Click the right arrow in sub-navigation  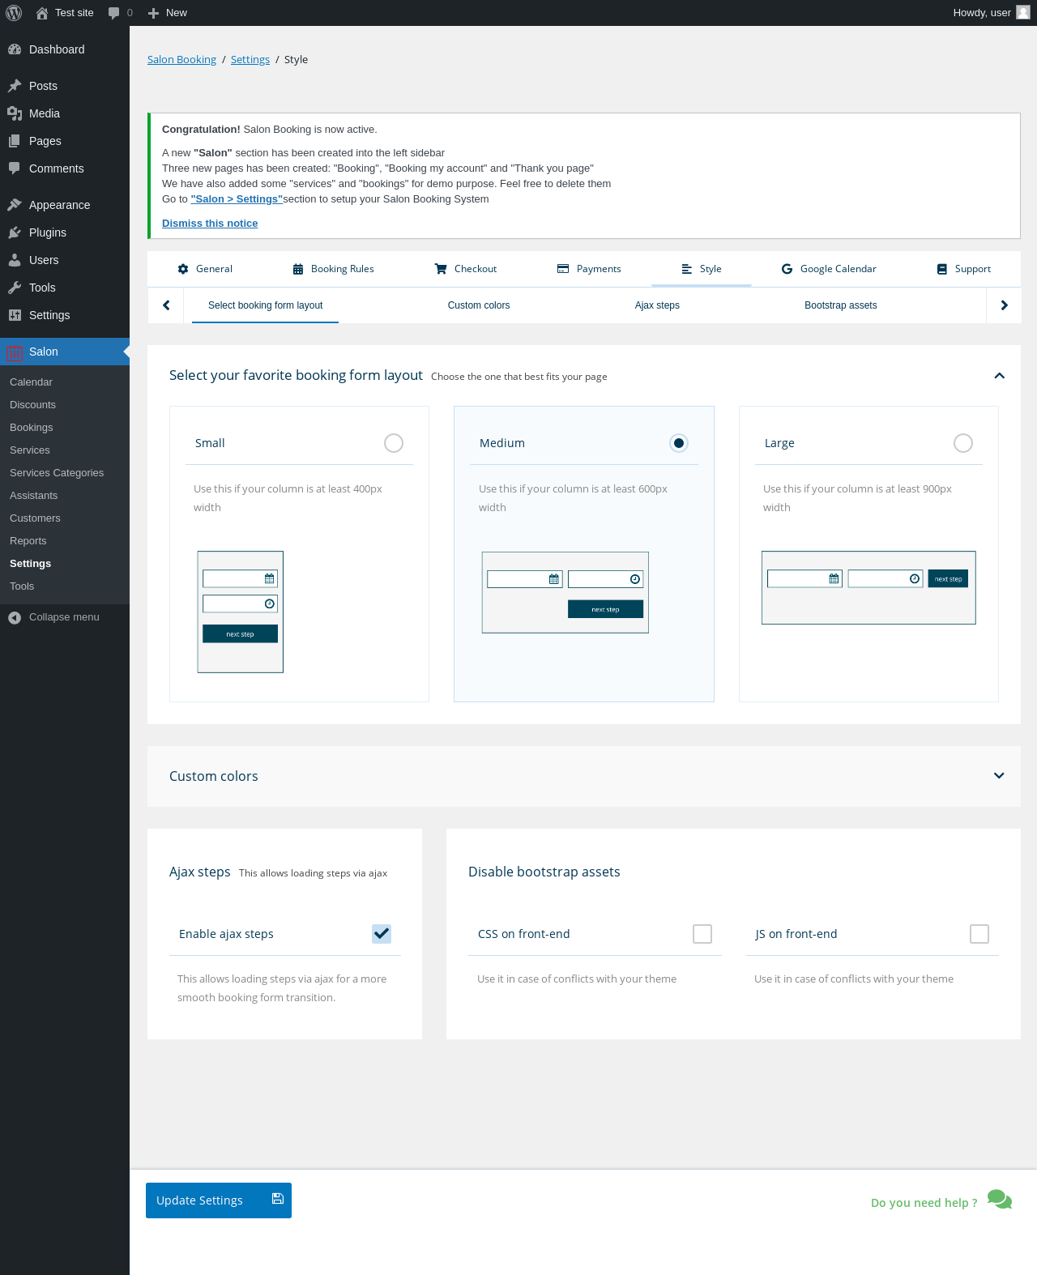click(1004, 305)
